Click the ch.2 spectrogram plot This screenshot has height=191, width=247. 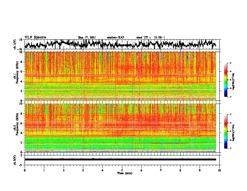[120, 128]
